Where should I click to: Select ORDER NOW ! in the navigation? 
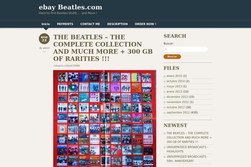point(145,24)
